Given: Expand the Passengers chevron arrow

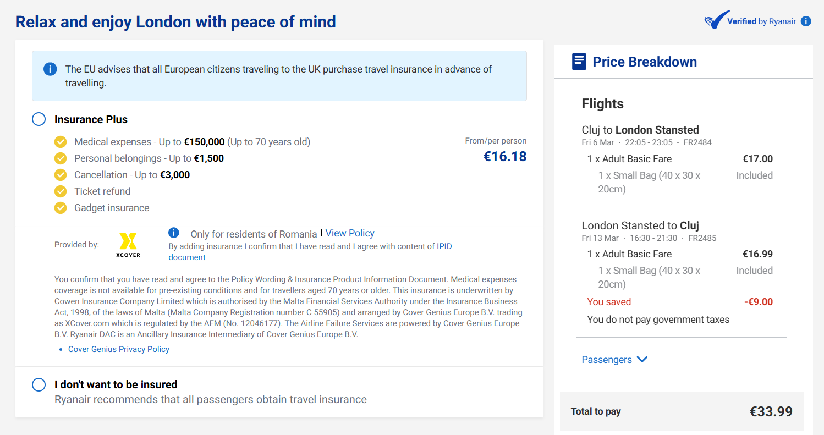Looking at the screenshot, I should 642,360.
